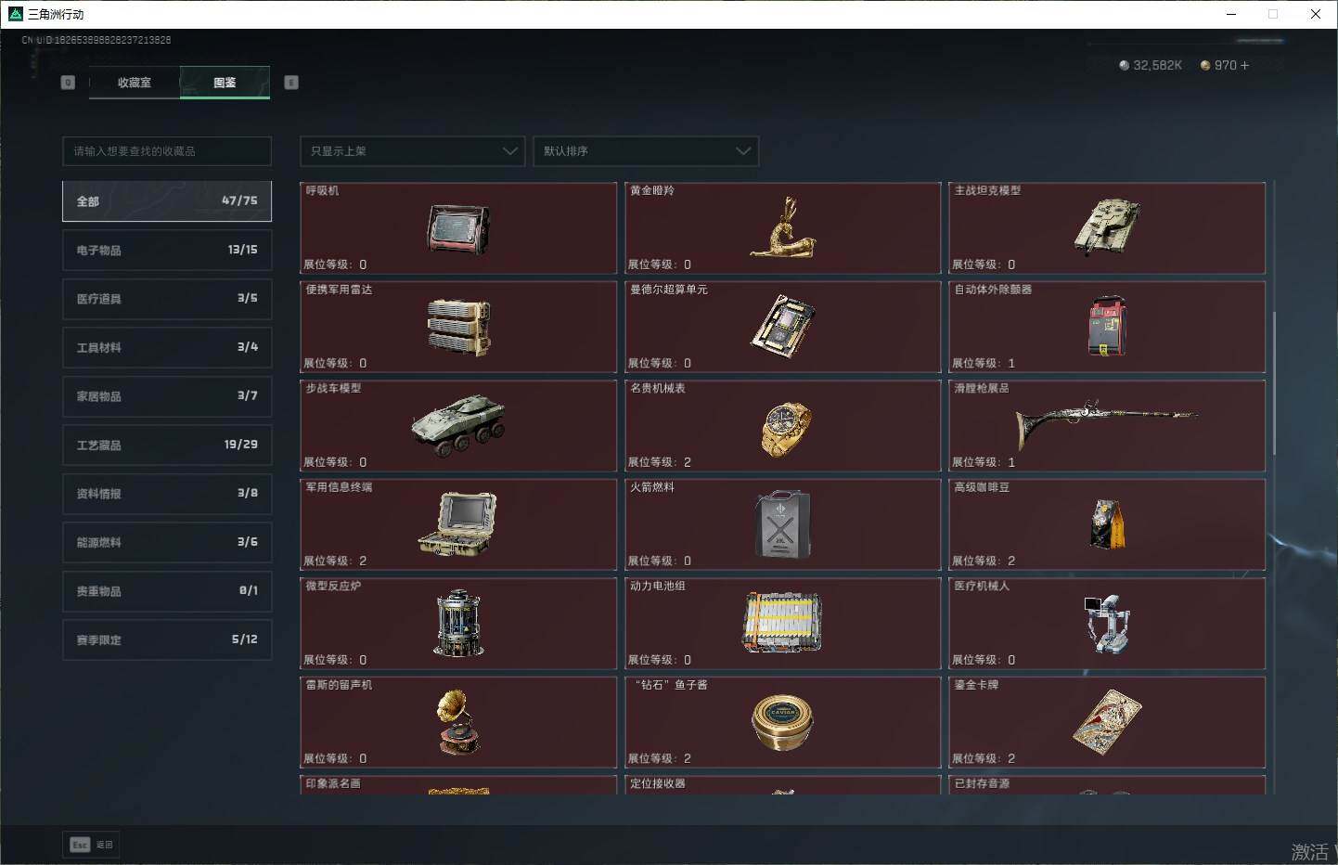
Task: Click the 呼吸机 ventilator item icon
Action: 458,228
